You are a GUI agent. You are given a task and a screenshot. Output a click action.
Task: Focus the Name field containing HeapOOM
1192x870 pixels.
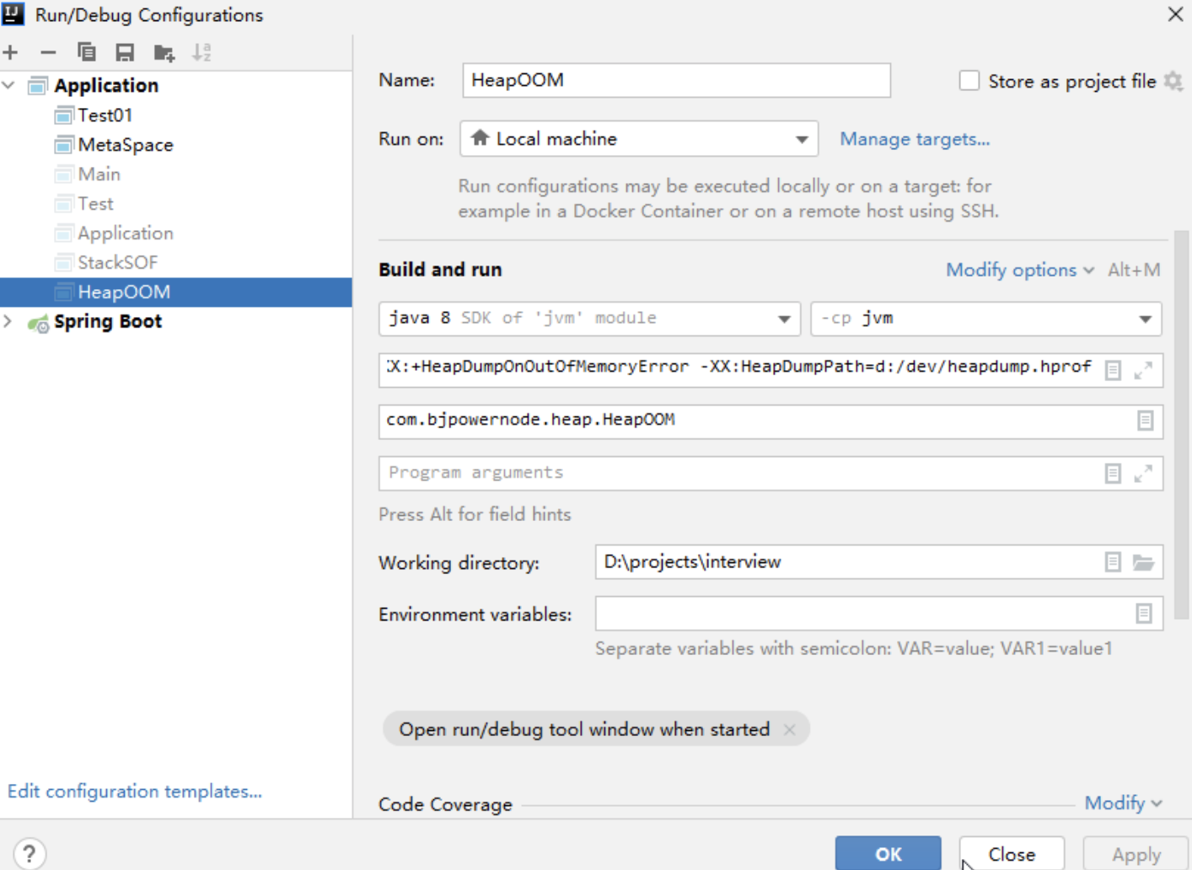pos(676,80)
